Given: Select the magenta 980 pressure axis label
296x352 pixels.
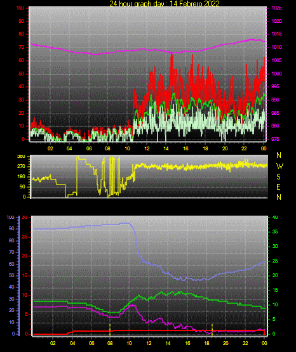Looking at the screenshot, I should [275, 126].
